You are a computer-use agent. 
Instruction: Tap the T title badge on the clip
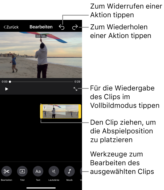click(x=45, y=107)
